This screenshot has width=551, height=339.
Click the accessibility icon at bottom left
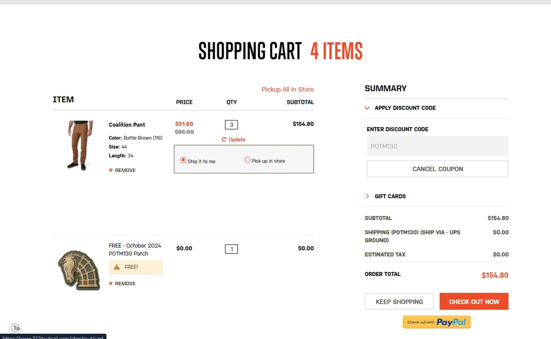tap(15, 327)
